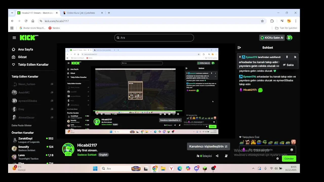Image resolution: width=324 pixels, height=182 pixels.
Task: Collapse the Sohbet chat panel
Action: [239, 48]
